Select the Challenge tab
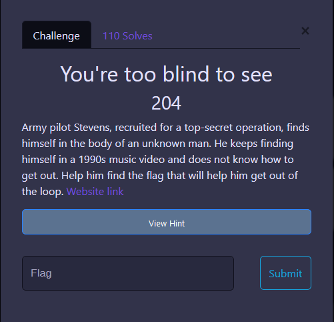The height and width of the screenshot is (322, 334). coord(57,35)
